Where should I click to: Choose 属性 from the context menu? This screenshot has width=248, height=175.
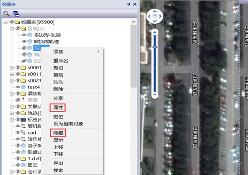[58, 108]
